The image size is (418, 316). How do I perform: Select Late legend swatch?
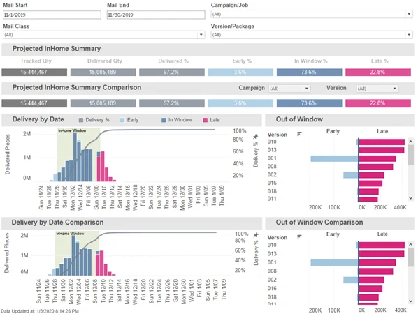pos(205,120)
